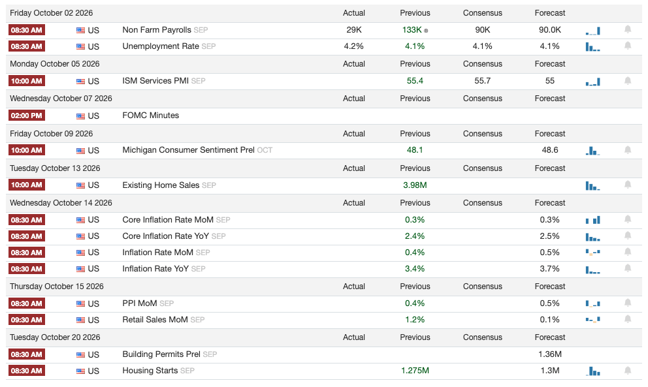The height and width of the screenshot is (387, 648).
Task: Click the 90K consensus payrolls value
Action: pos(482,30)
